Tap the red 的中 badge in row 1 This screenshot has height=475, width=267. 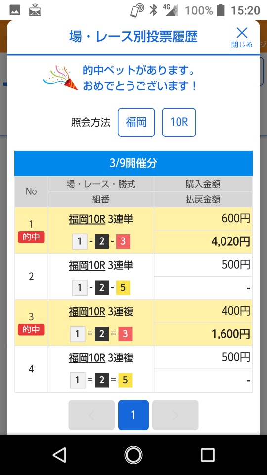coord(31,237)
